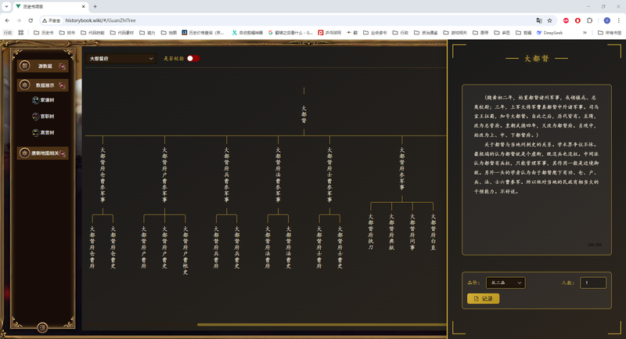Viewport: 626px width, 339px height.
Task: Click the 大都督 root tree node
Action: [x=304, y=114]
